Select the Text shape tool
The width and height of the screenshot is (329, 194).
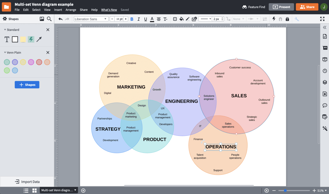[7, 39]
